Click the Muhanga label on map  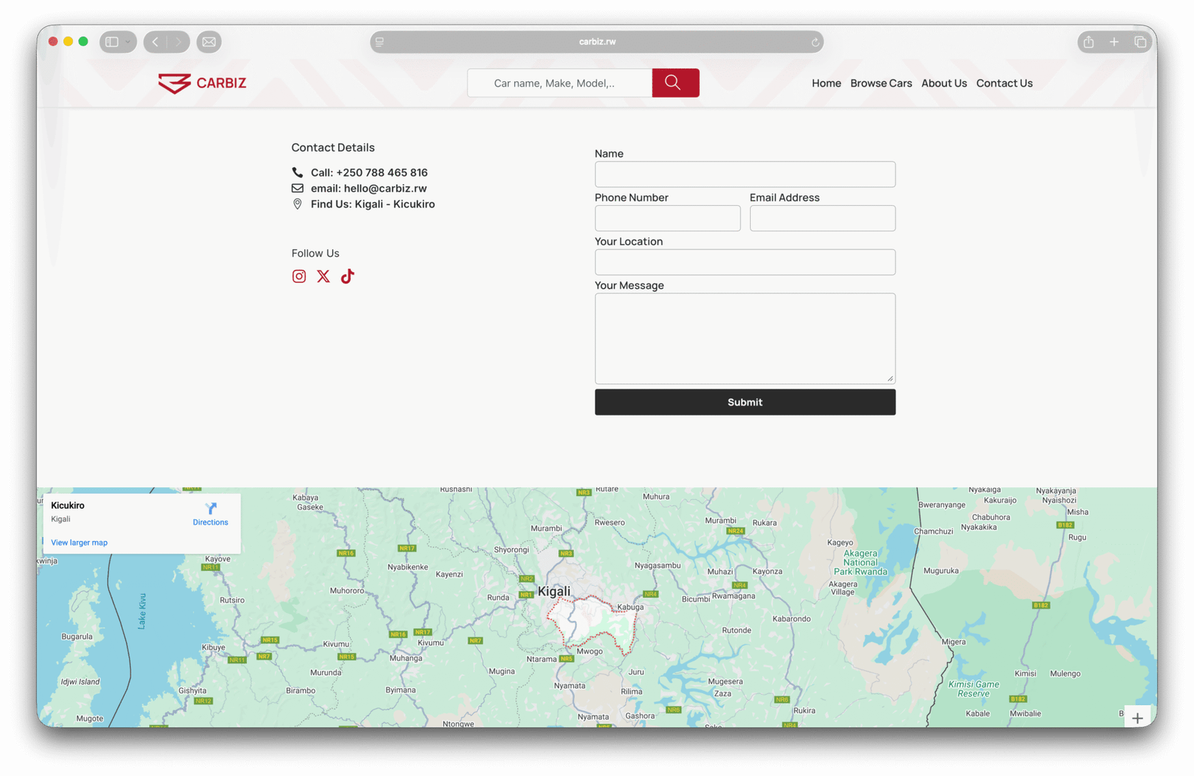[406, 658]
